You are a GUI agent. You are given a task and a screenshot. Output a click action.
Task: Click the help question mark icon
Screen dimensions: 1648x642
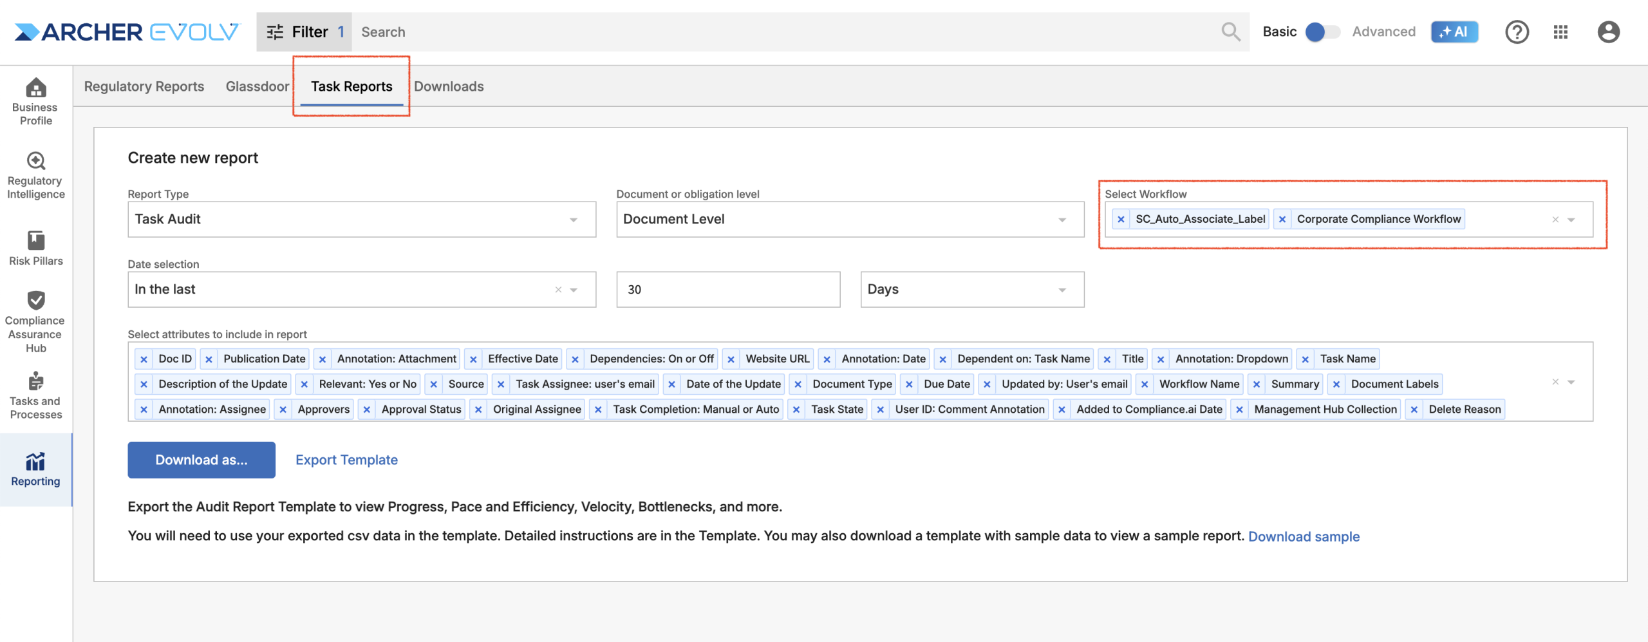click(1517, 32)
